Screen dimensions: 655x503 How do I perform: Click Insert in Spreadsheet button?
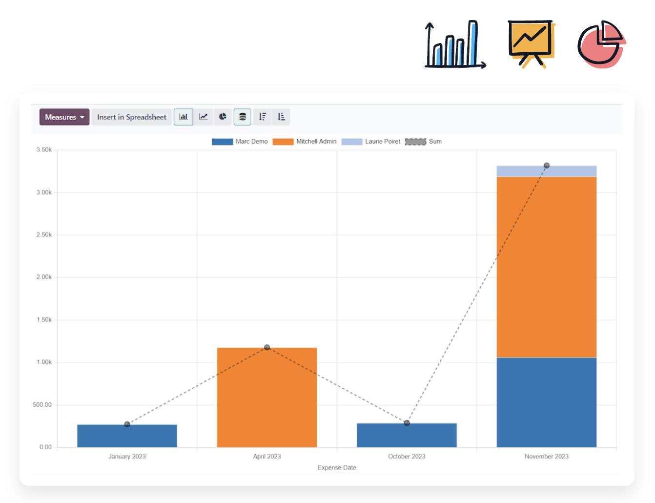click(131, 117)
